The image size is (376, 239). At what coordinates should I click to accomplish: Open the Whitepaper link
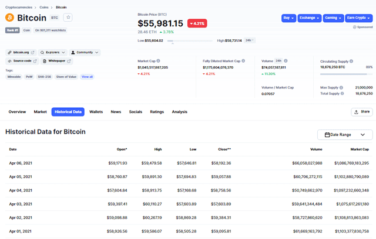click(x=56, y=61)
